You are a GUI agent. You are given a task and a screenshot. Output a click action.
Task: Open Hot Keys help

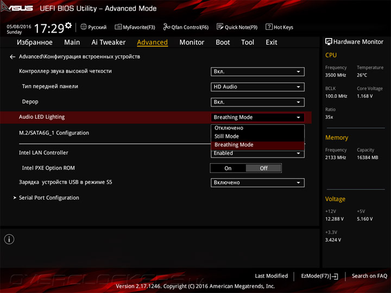[x=279, y=27]
